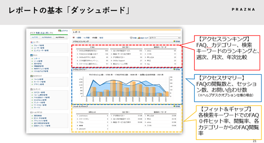Click the top-ranked FAQ with count 640
Image resolution: width=264 pixels, height=143 pixels.
click(92, 51)
